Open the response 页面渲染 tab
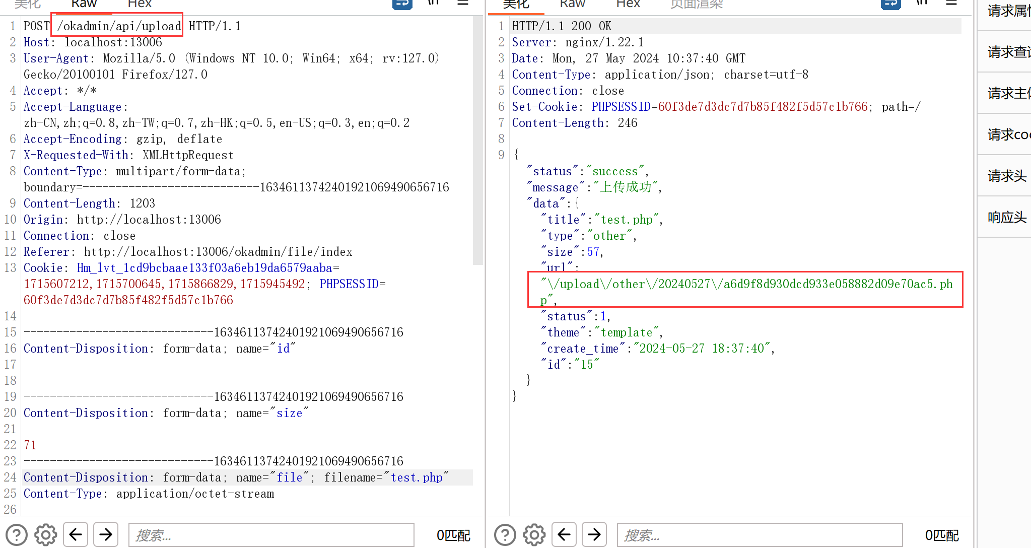The height and width of the screenshot is (548, 1031). point(697,4)
